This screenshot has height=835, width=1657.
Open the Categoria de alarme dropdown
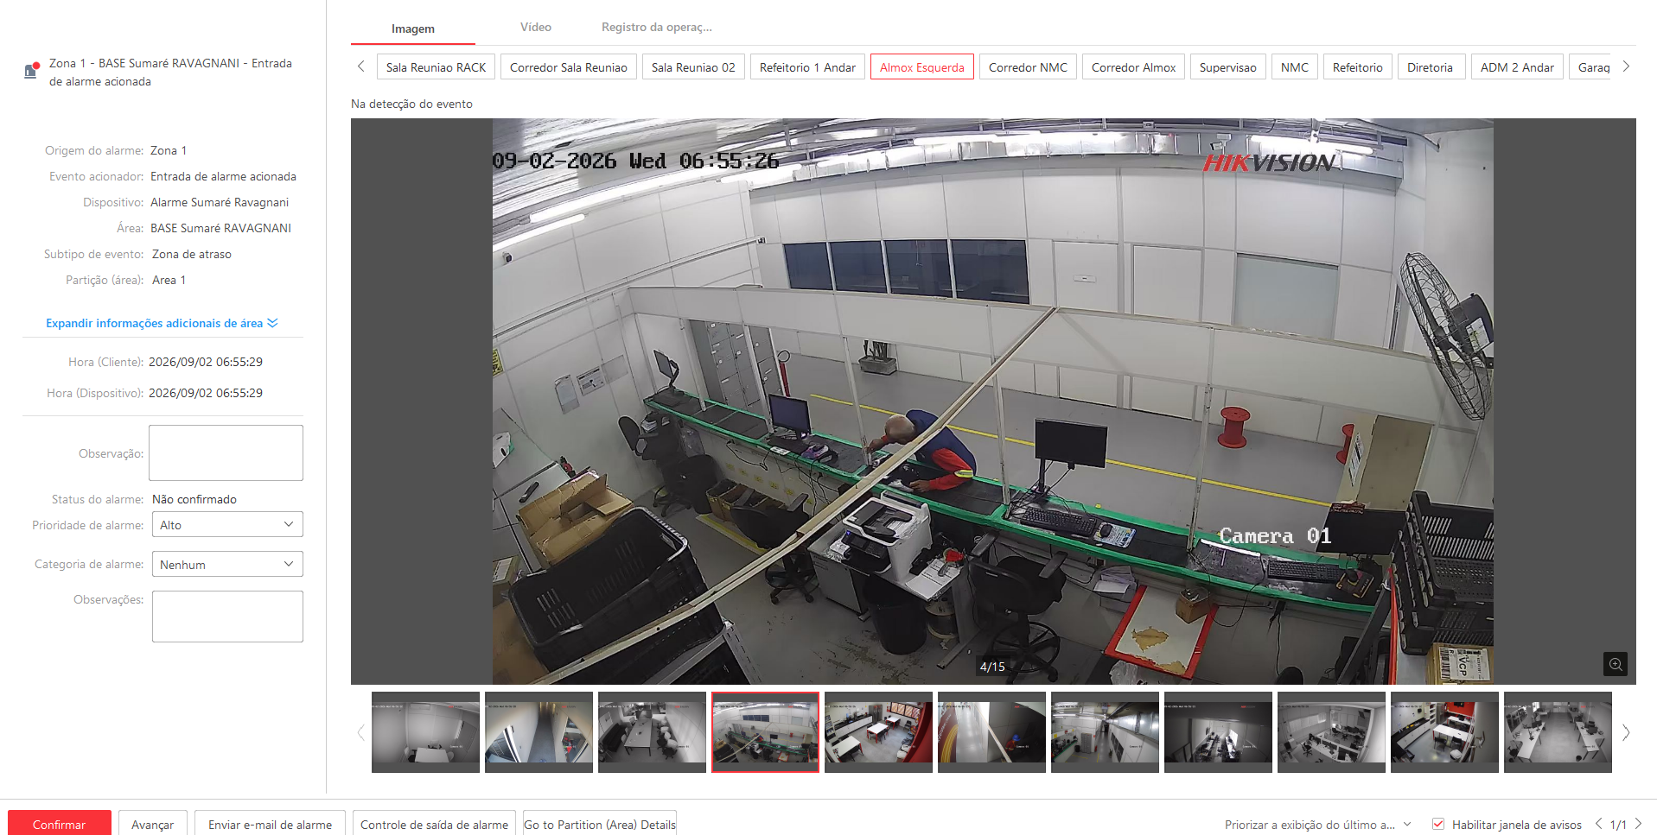227,564
